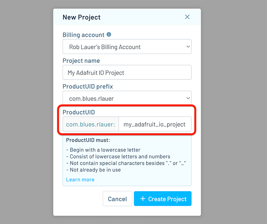The height and width of the screenshot is (224, 267).
Task: Close the New Project dialog
Action: [x=187, y=17]
